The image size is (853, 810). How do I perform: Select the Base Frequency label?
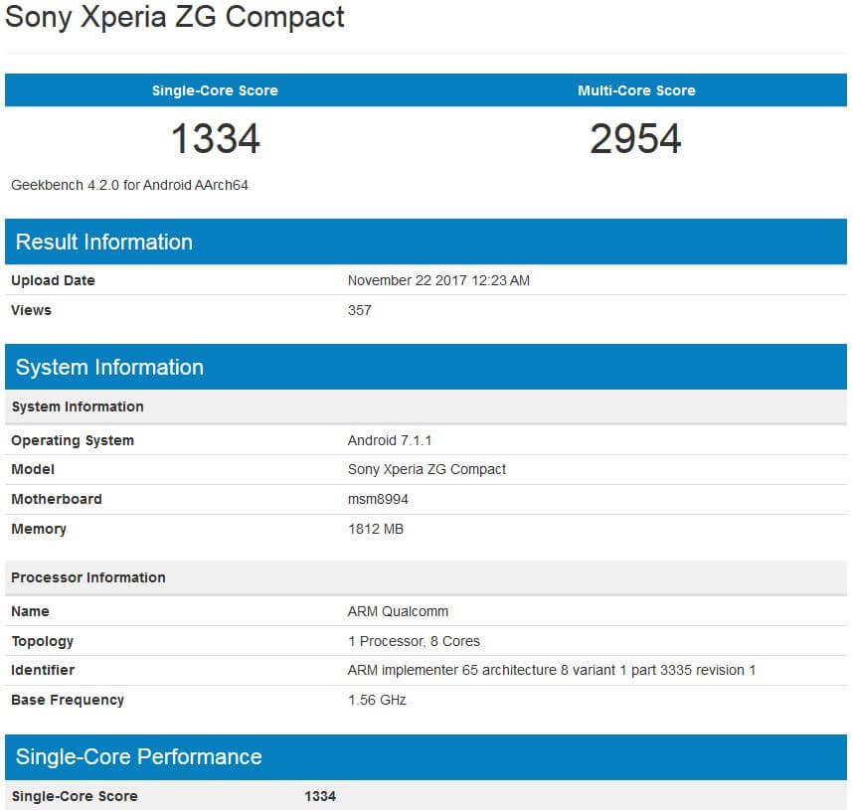point(68,700)
